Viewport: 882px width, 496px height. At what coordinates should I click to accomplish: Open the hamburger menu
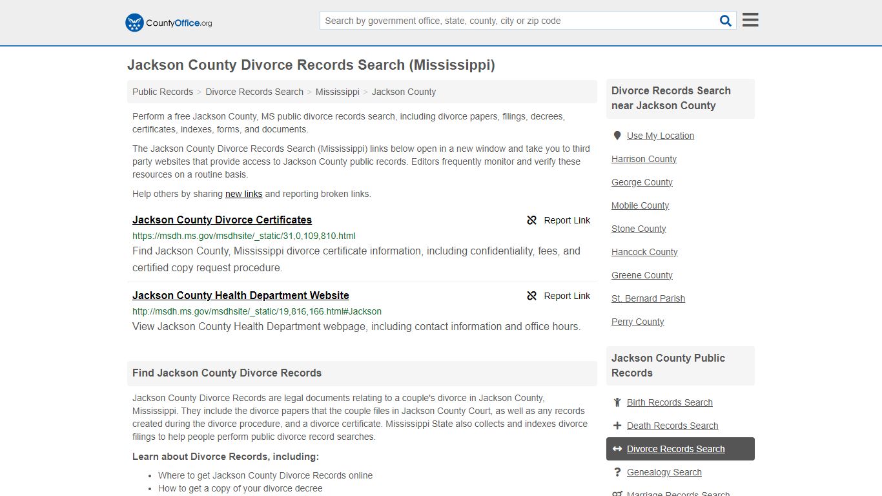750,20
